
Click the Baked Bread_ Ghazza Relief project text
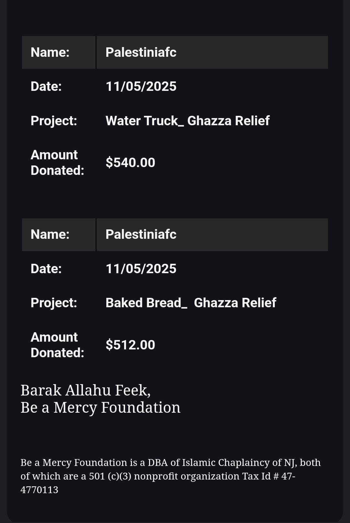tap(191, 303)
